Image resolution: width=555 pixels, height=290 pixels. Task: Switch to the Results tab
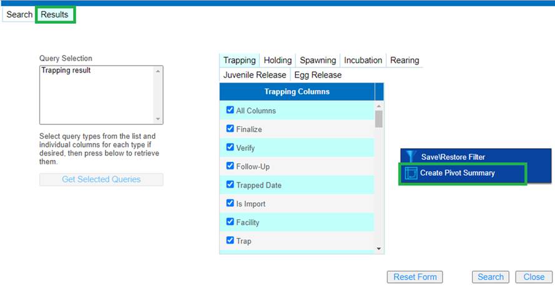tap(55, 14)
